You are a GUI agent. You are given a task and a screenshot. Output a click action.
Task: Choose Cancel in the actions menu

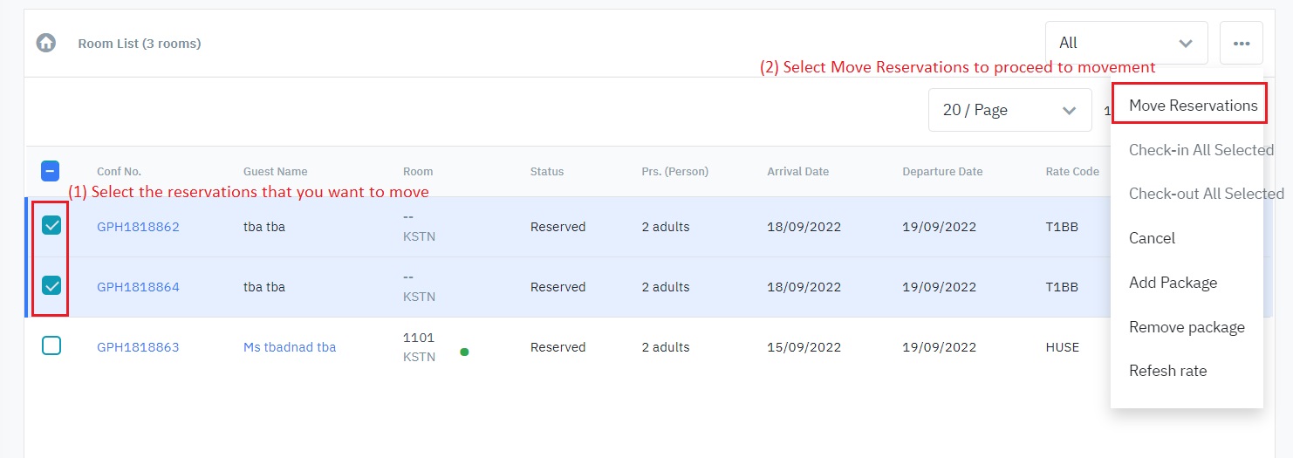(1152, 238)
